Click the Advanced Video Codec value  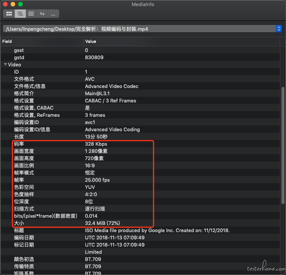(112, 86)
